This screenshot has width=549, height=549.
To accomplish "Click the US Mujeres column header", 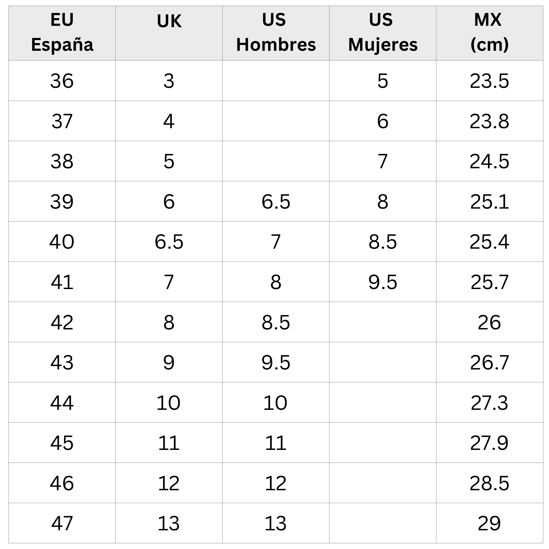I will click(x=382, y=33).
